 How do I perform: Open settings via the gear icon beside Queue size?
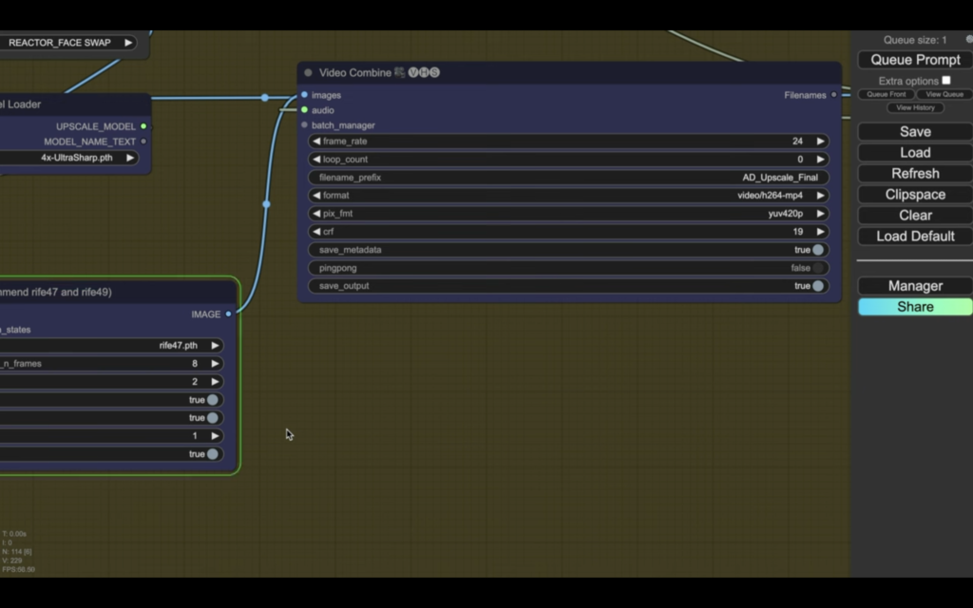(x=968, y=40)
